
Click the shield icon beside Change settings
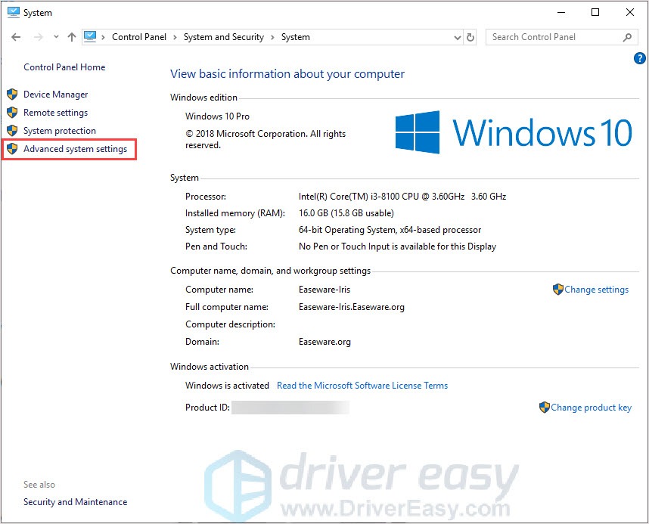pyautogui.click(x=557, y=289)
